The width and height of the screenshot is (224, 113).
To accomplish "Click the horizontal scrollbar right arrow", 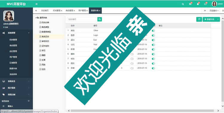I will coord(218,111).
